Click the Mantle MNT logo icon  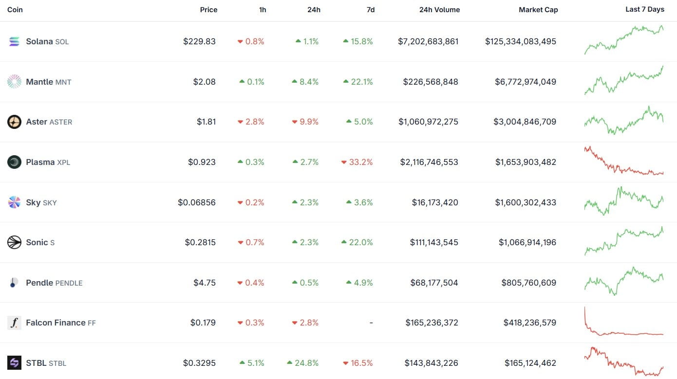coord(14,82)
